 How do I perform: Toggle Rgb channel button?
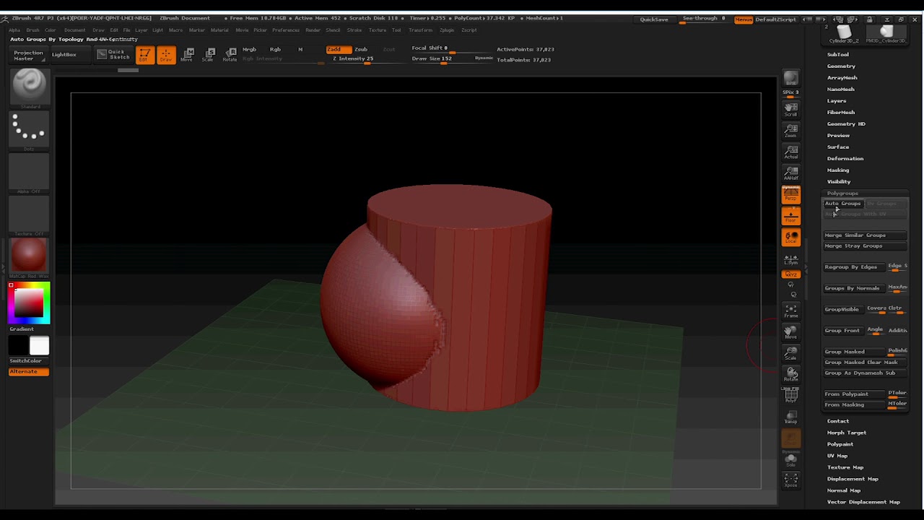275,49
